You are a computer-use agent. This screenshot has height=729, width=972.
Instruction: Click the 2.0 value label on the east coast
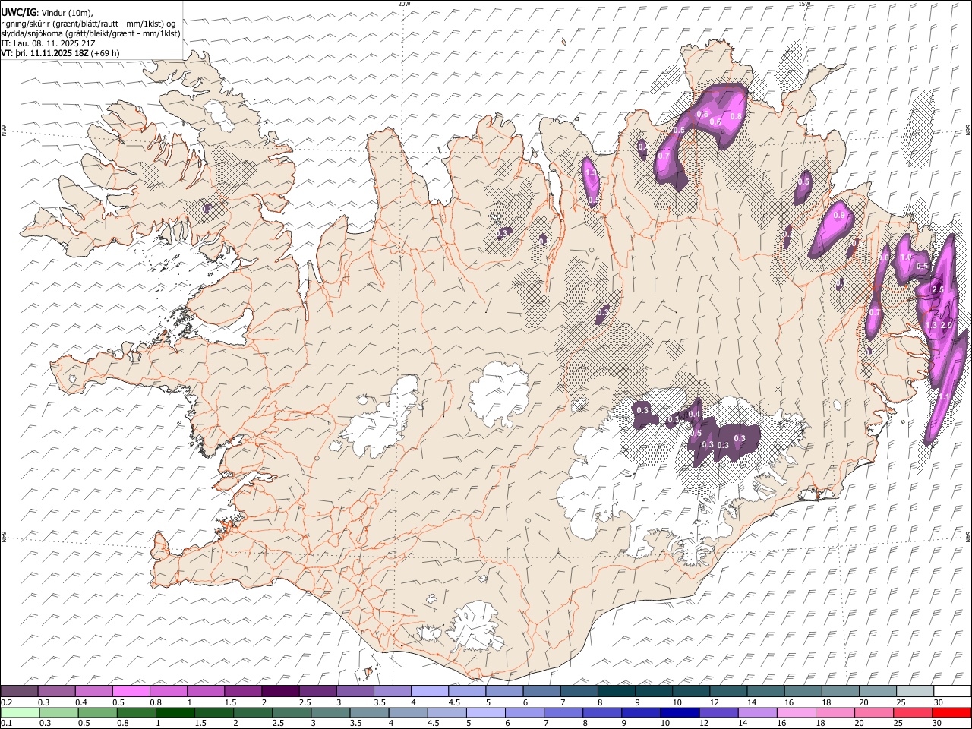[946, 325]
